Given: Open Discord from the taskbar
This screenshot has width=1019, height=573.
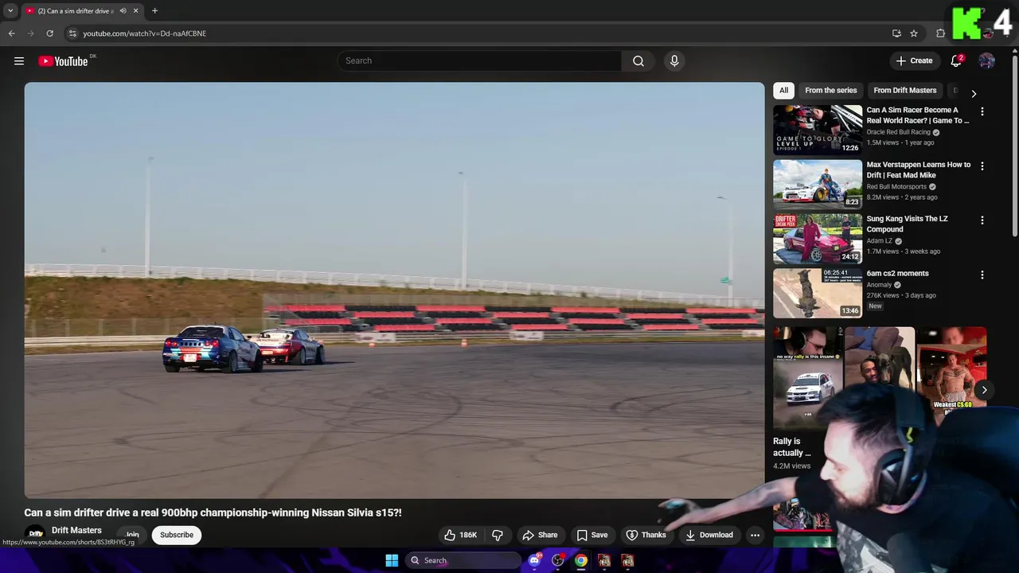Looking at the screenshot, I should point(534,560).
